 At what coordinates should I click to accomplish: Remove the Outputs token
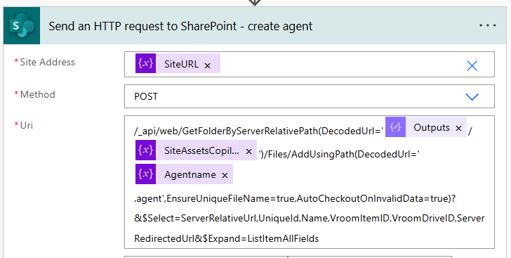pyautogui.click(x=458, y=129)
